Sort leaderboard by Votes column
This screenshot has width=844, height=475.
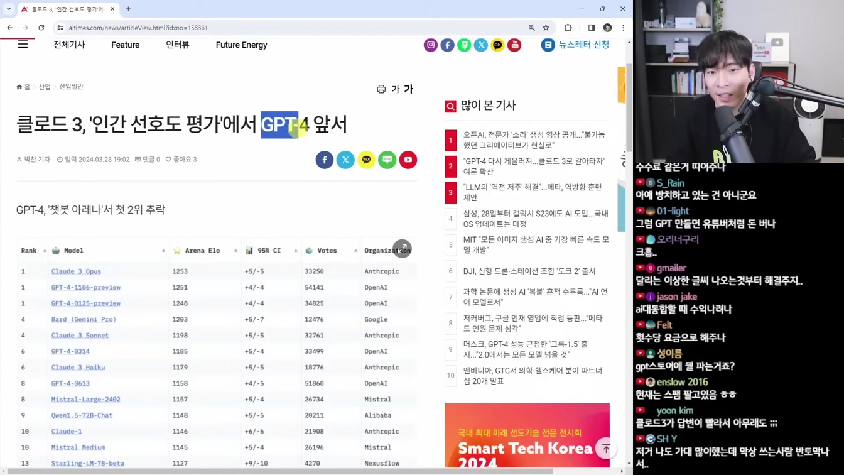331,251
